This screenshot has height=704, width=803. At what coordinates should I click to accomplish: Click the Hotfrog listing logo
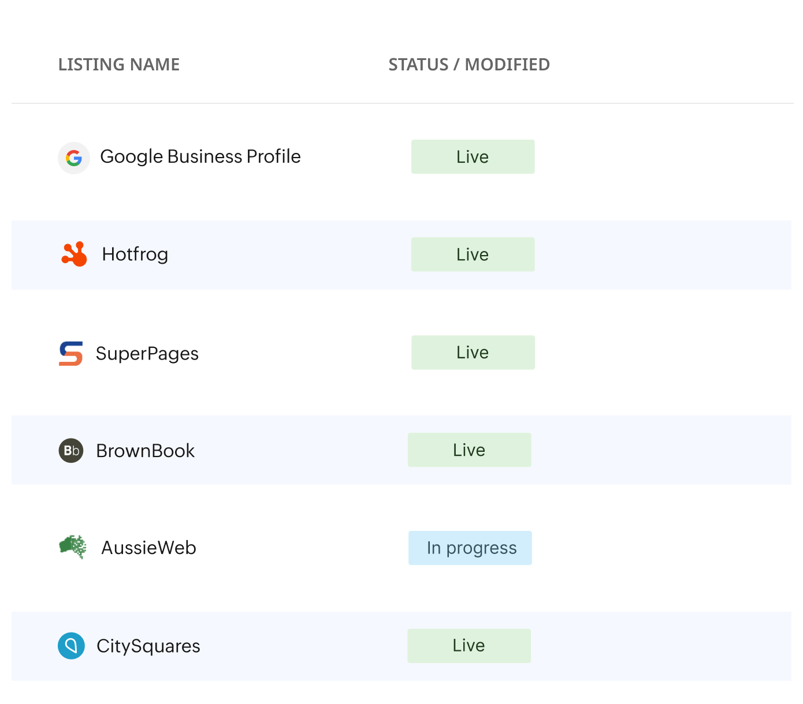73,254
